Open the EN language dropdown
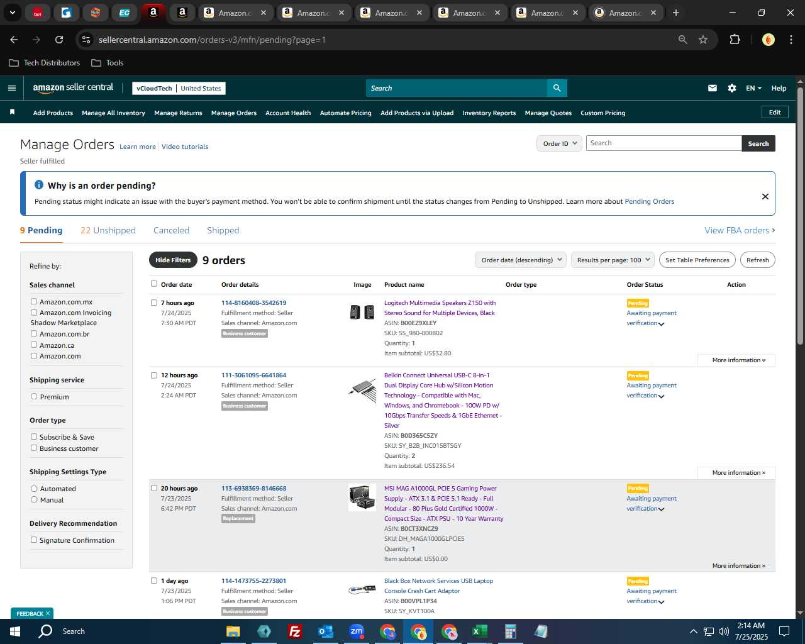This screenshot has height=644, width=805. pos(753,88)
